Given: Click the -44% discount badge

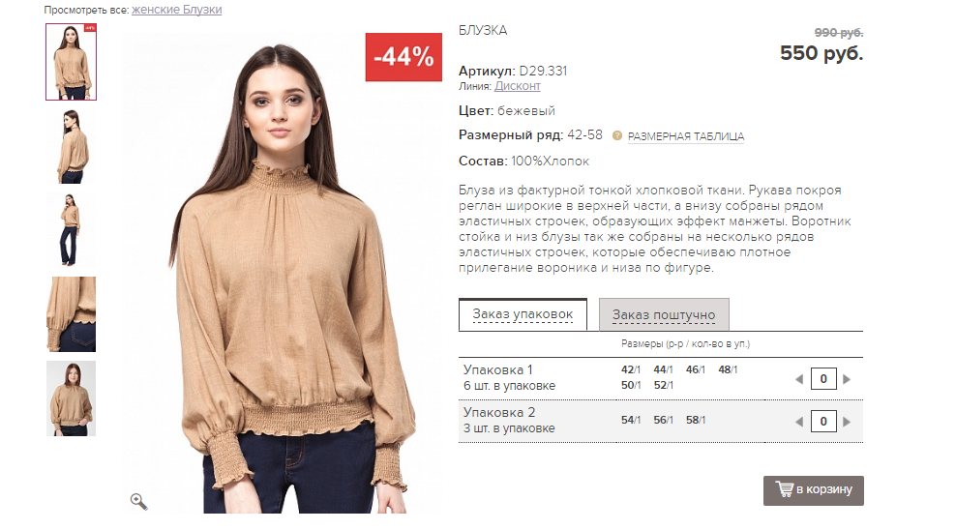Looking at the screenshot, I should click(403, 57).
